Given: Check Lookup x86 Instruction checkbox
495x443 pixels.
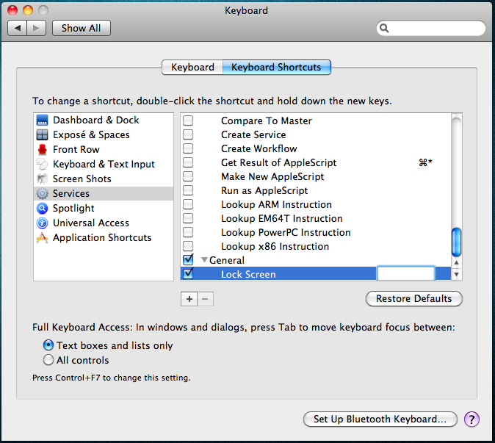Looking at the screenshot, I should pos(188,246).
